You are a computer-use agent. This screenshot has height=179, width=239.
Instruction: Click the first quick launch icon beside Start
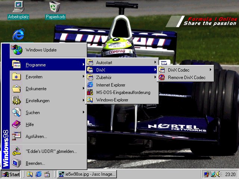30,174
